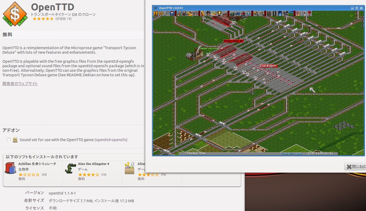Toggle fast forward in OpenTTD toolbar
Screen dimensions: 366x211
pos(161,13)
